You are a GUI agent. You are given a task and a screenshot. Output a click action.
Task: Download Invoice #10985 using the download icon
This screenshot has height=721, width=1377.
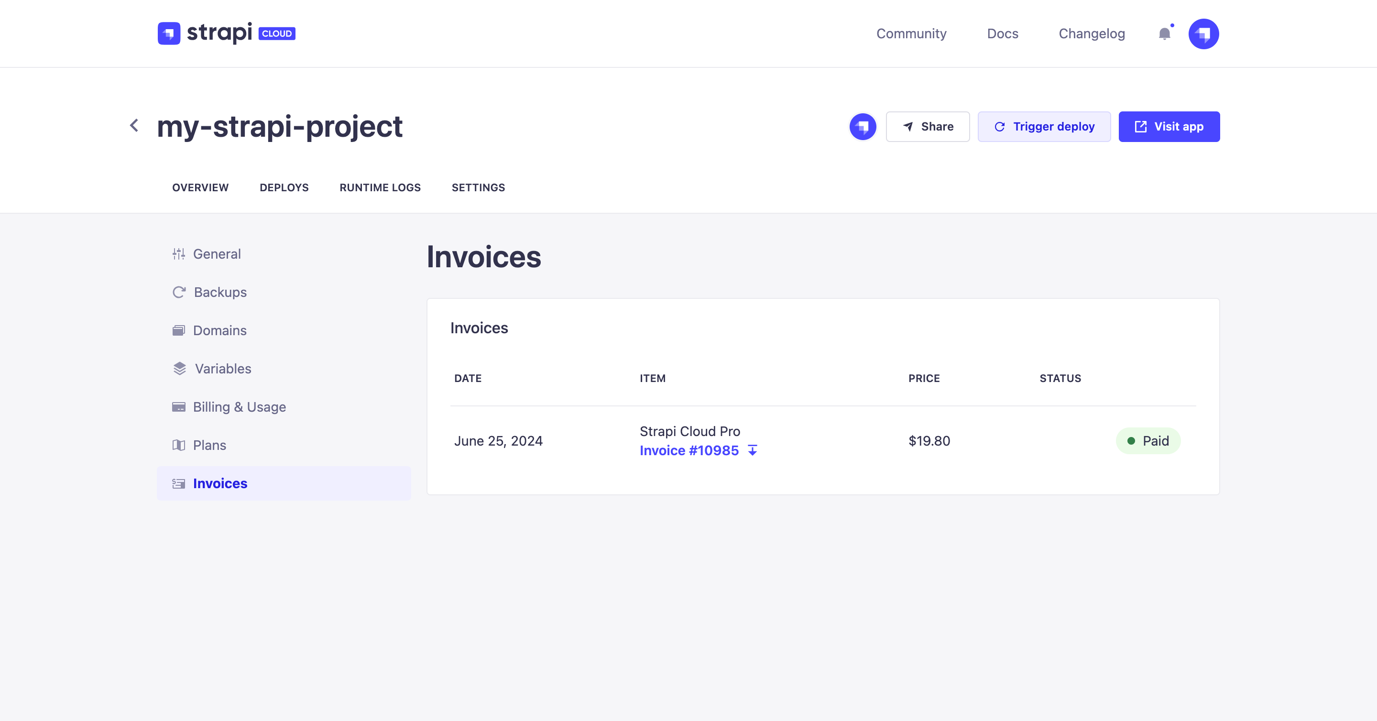coord(752,450)
